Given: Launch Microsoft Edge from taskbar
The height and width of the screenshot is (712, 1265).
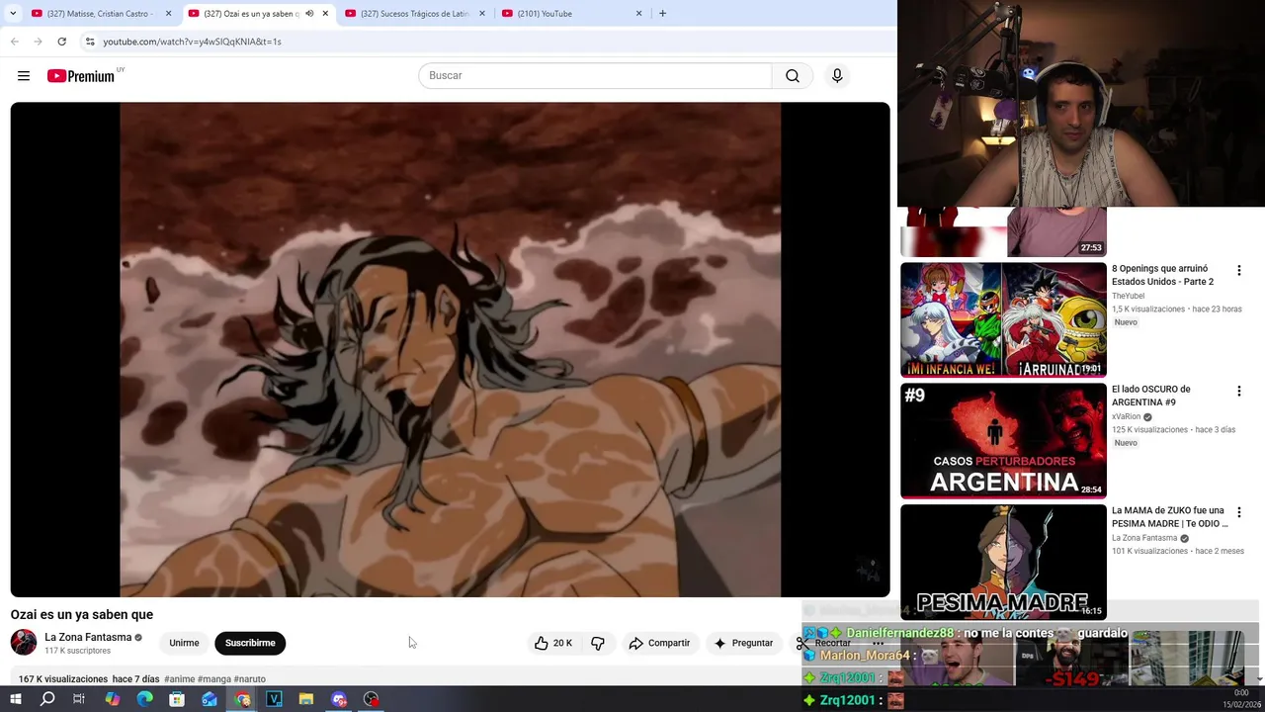Looking at the screenshot, I should (144, 699).
